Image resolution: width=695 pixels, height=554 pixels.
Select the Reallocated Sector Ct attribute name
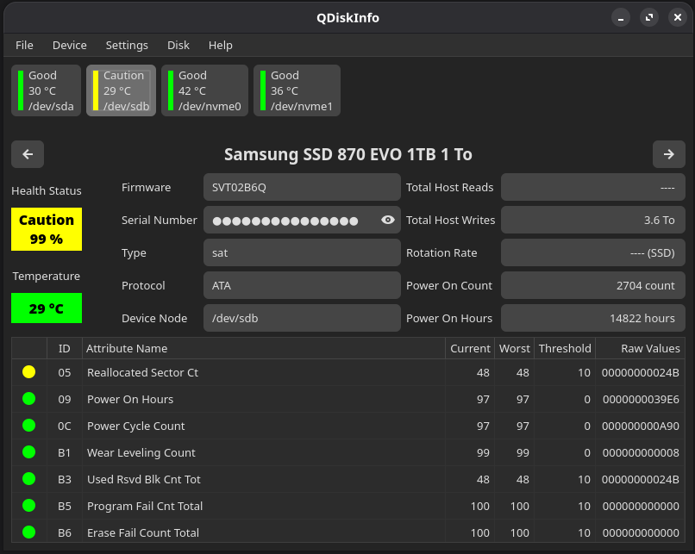pos(143,372)
